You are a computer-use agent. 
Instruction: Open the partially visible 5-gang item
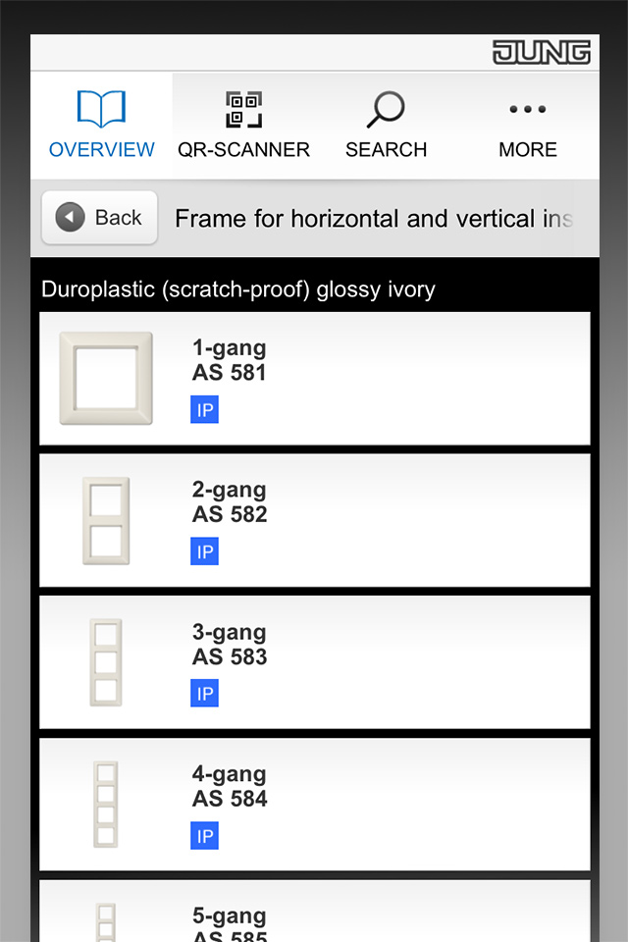click(x=315, y=911)
